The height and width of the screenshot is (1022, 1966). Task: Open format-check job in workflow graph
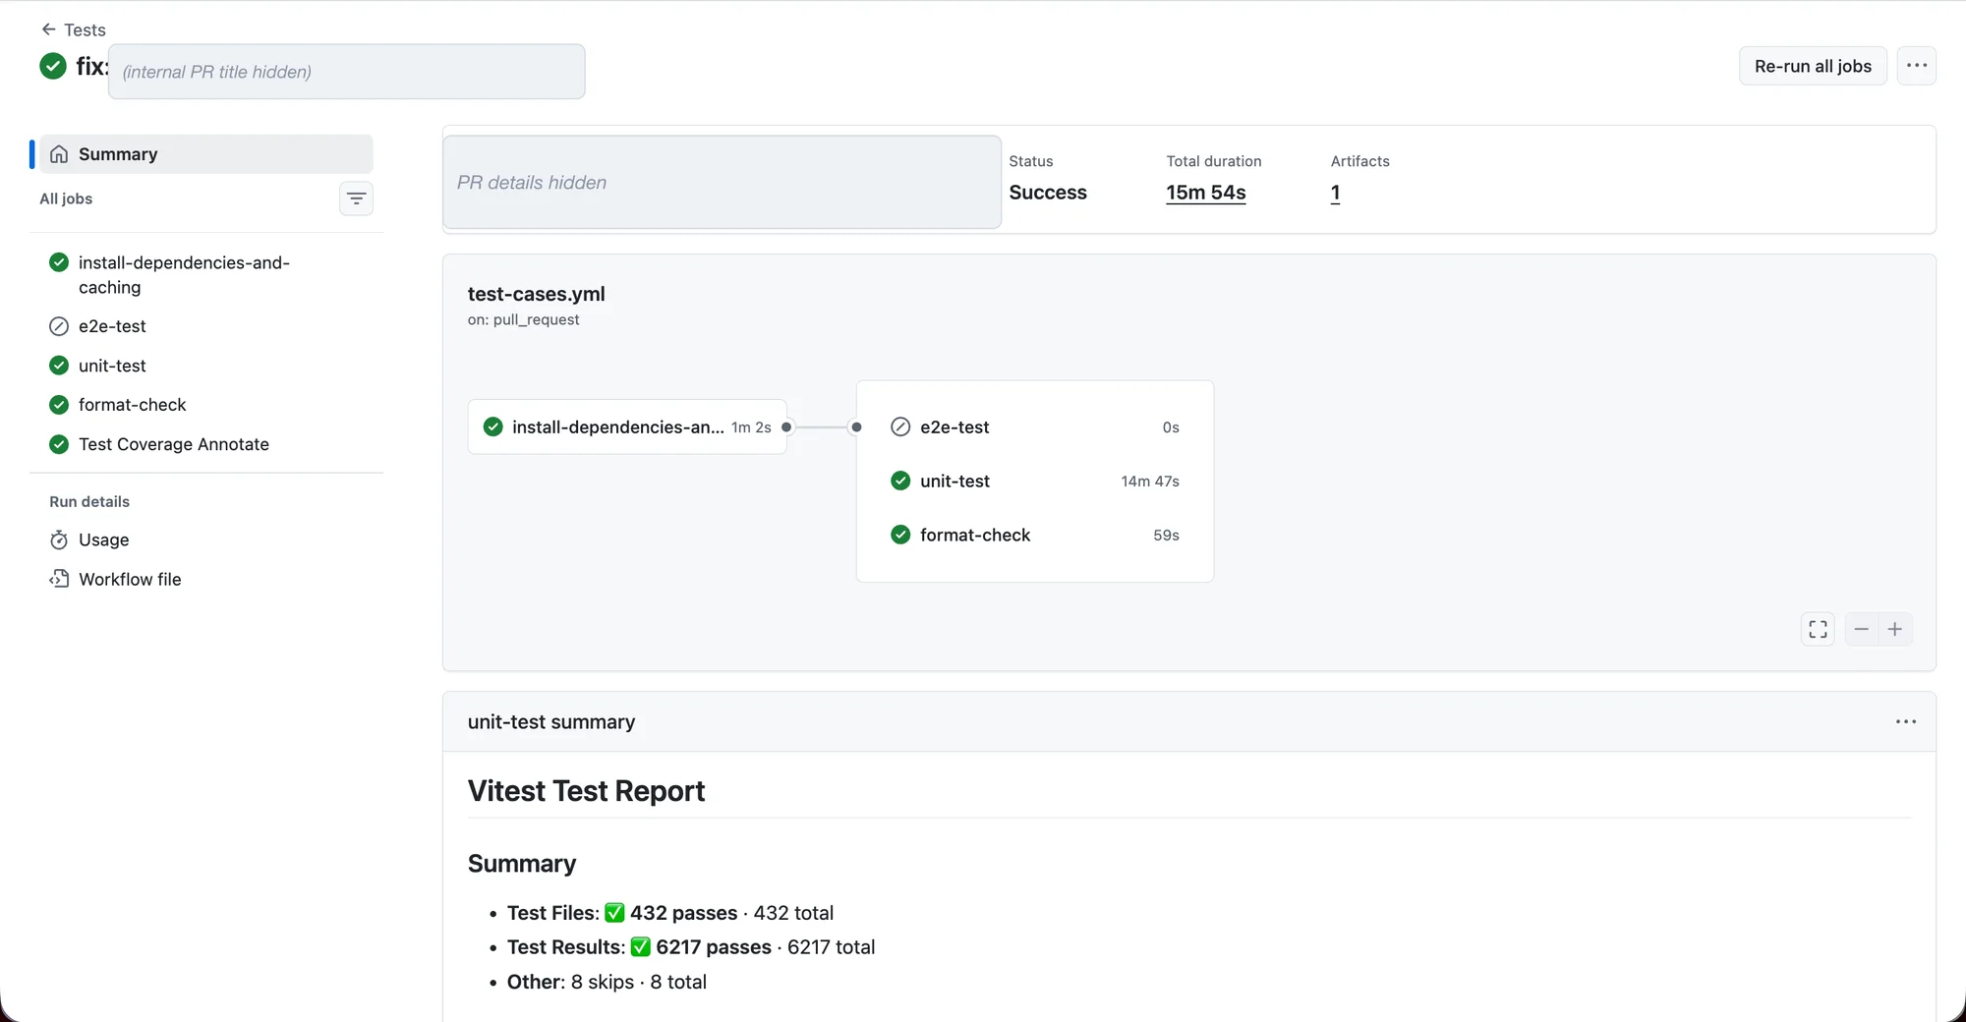coord(1034,535)
